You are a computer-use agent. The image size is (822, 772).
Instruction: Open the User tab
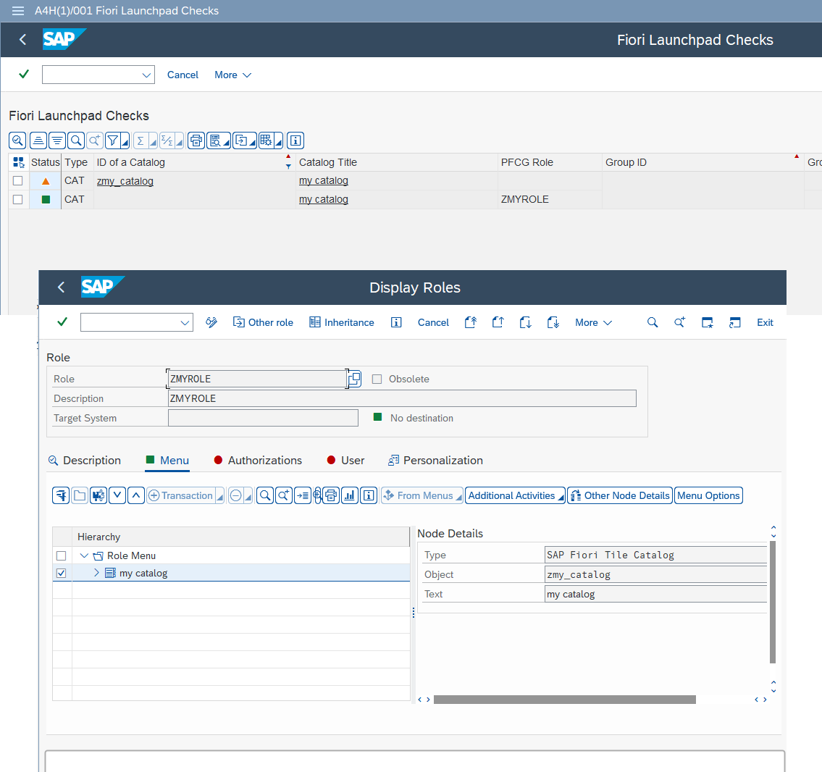pos(345,460)
